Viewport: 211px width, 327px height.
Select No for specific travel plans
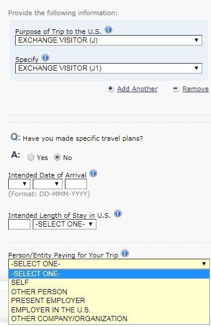click(57, 157)
